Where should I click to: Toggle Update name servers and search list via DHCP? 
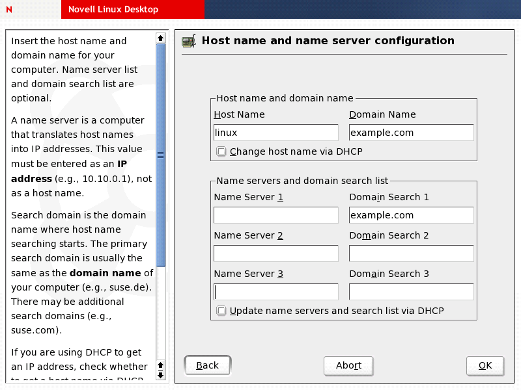221,311
